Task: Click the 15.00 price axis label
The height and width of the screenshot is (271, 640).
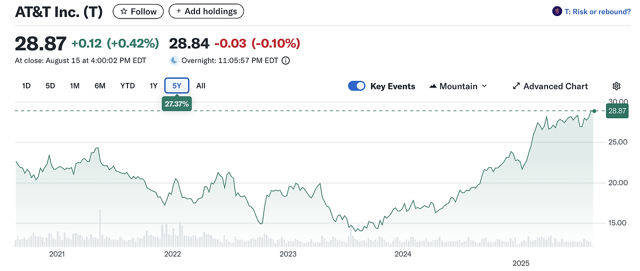Action: tap(617, 223)
